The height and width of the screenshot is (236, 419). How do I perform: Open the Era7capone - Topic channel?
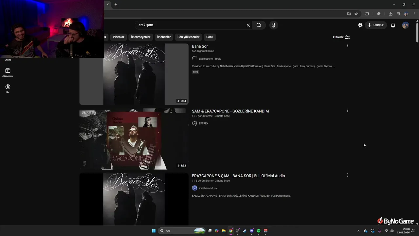click(210, 59)
